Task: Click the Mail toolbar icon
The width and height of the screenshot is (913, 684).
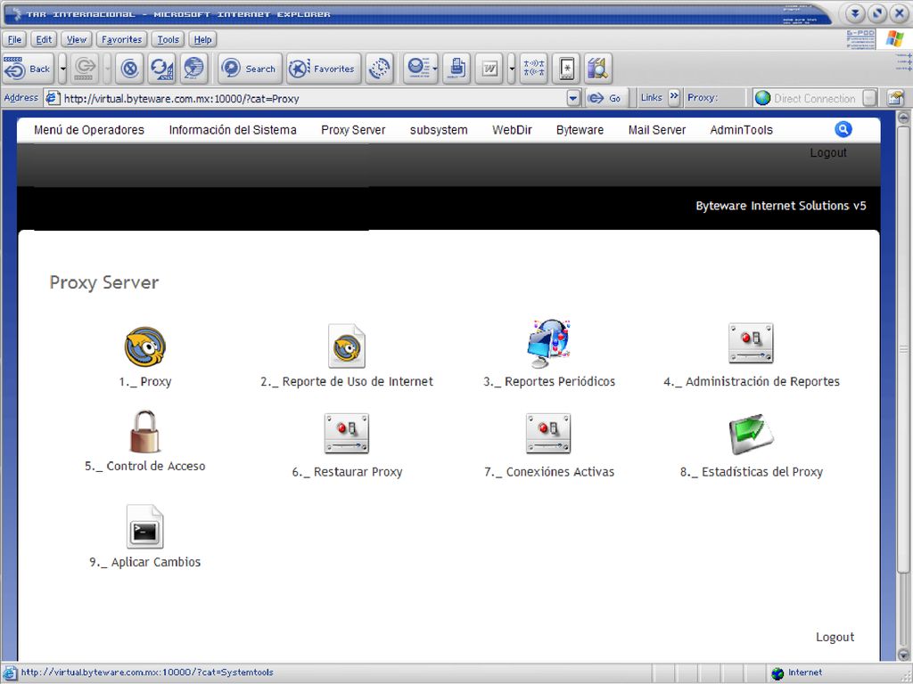Action: (x=421, y=69)
